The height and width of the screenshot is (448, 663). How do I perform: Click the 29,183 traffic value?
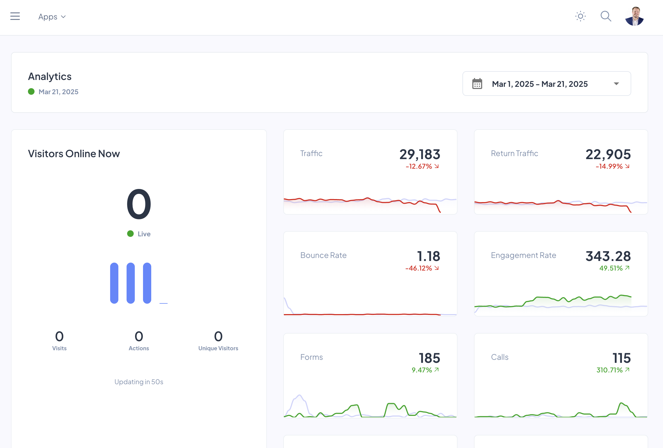click(420, 154)
